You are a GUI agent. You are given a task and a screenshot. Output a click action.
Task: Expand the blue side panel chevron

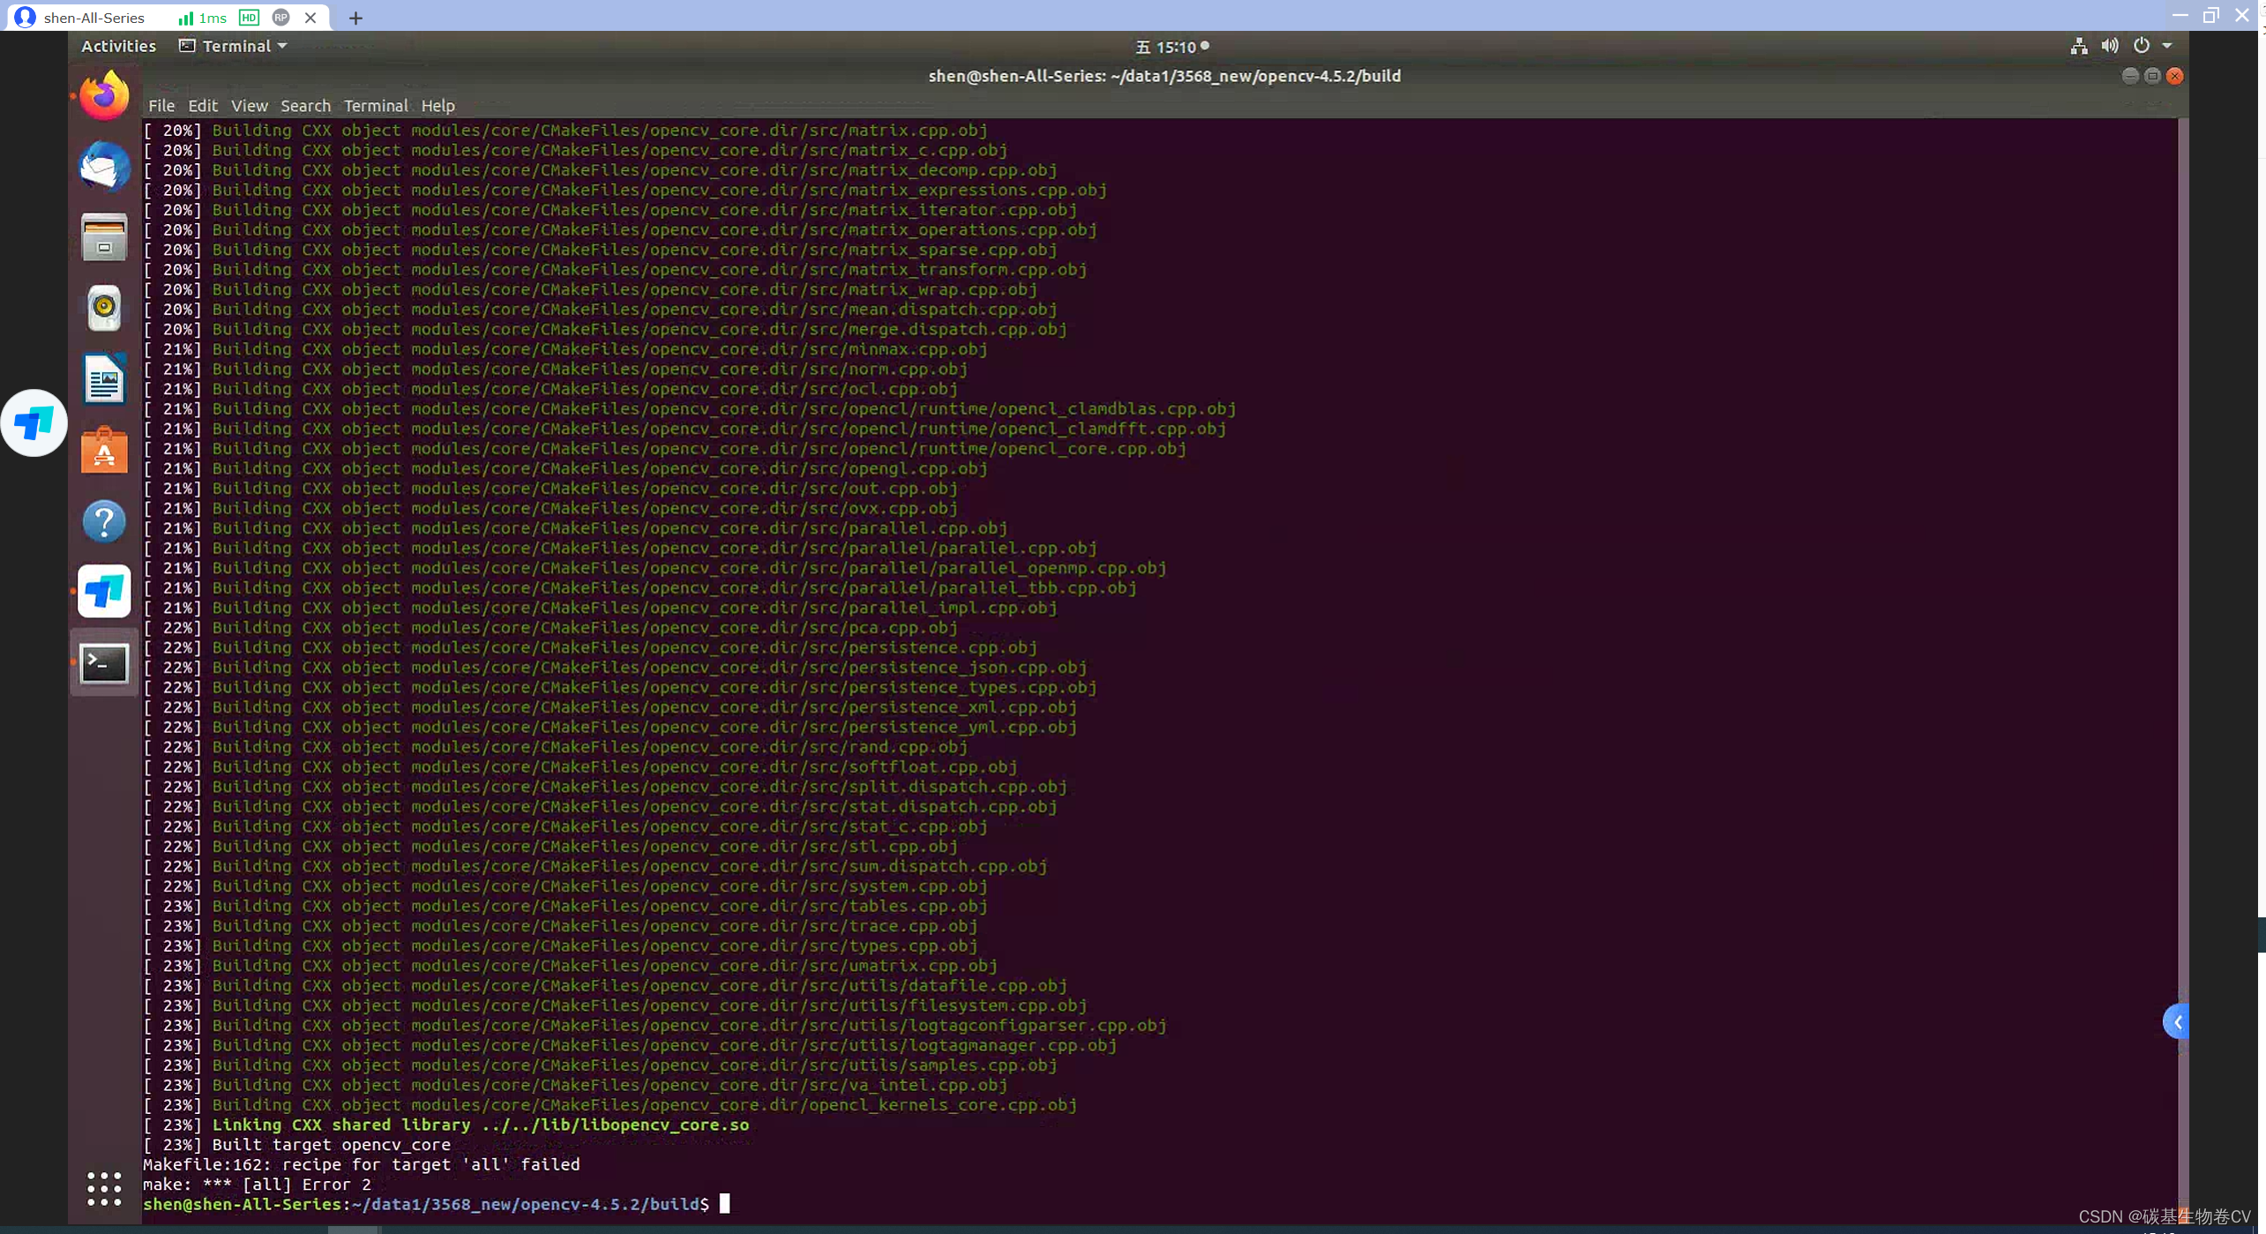click(x=2176, y=1021)
